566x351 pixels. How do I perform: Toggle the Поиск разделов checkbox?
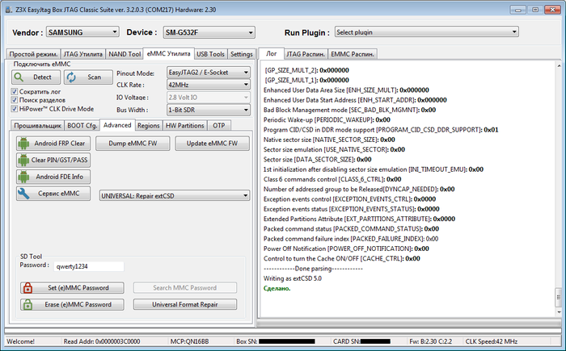15,100
